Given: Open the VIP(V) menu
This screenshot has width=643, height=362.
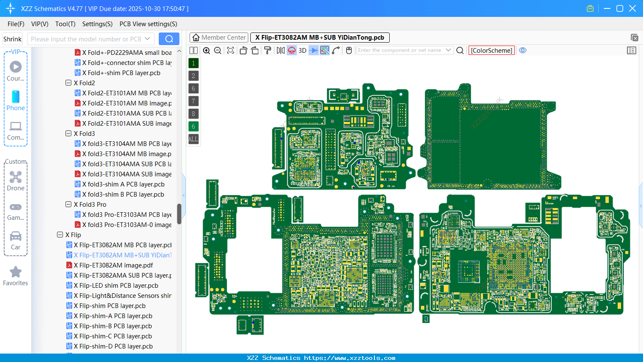Looking at the screenshot, I should tap(40, 24).
